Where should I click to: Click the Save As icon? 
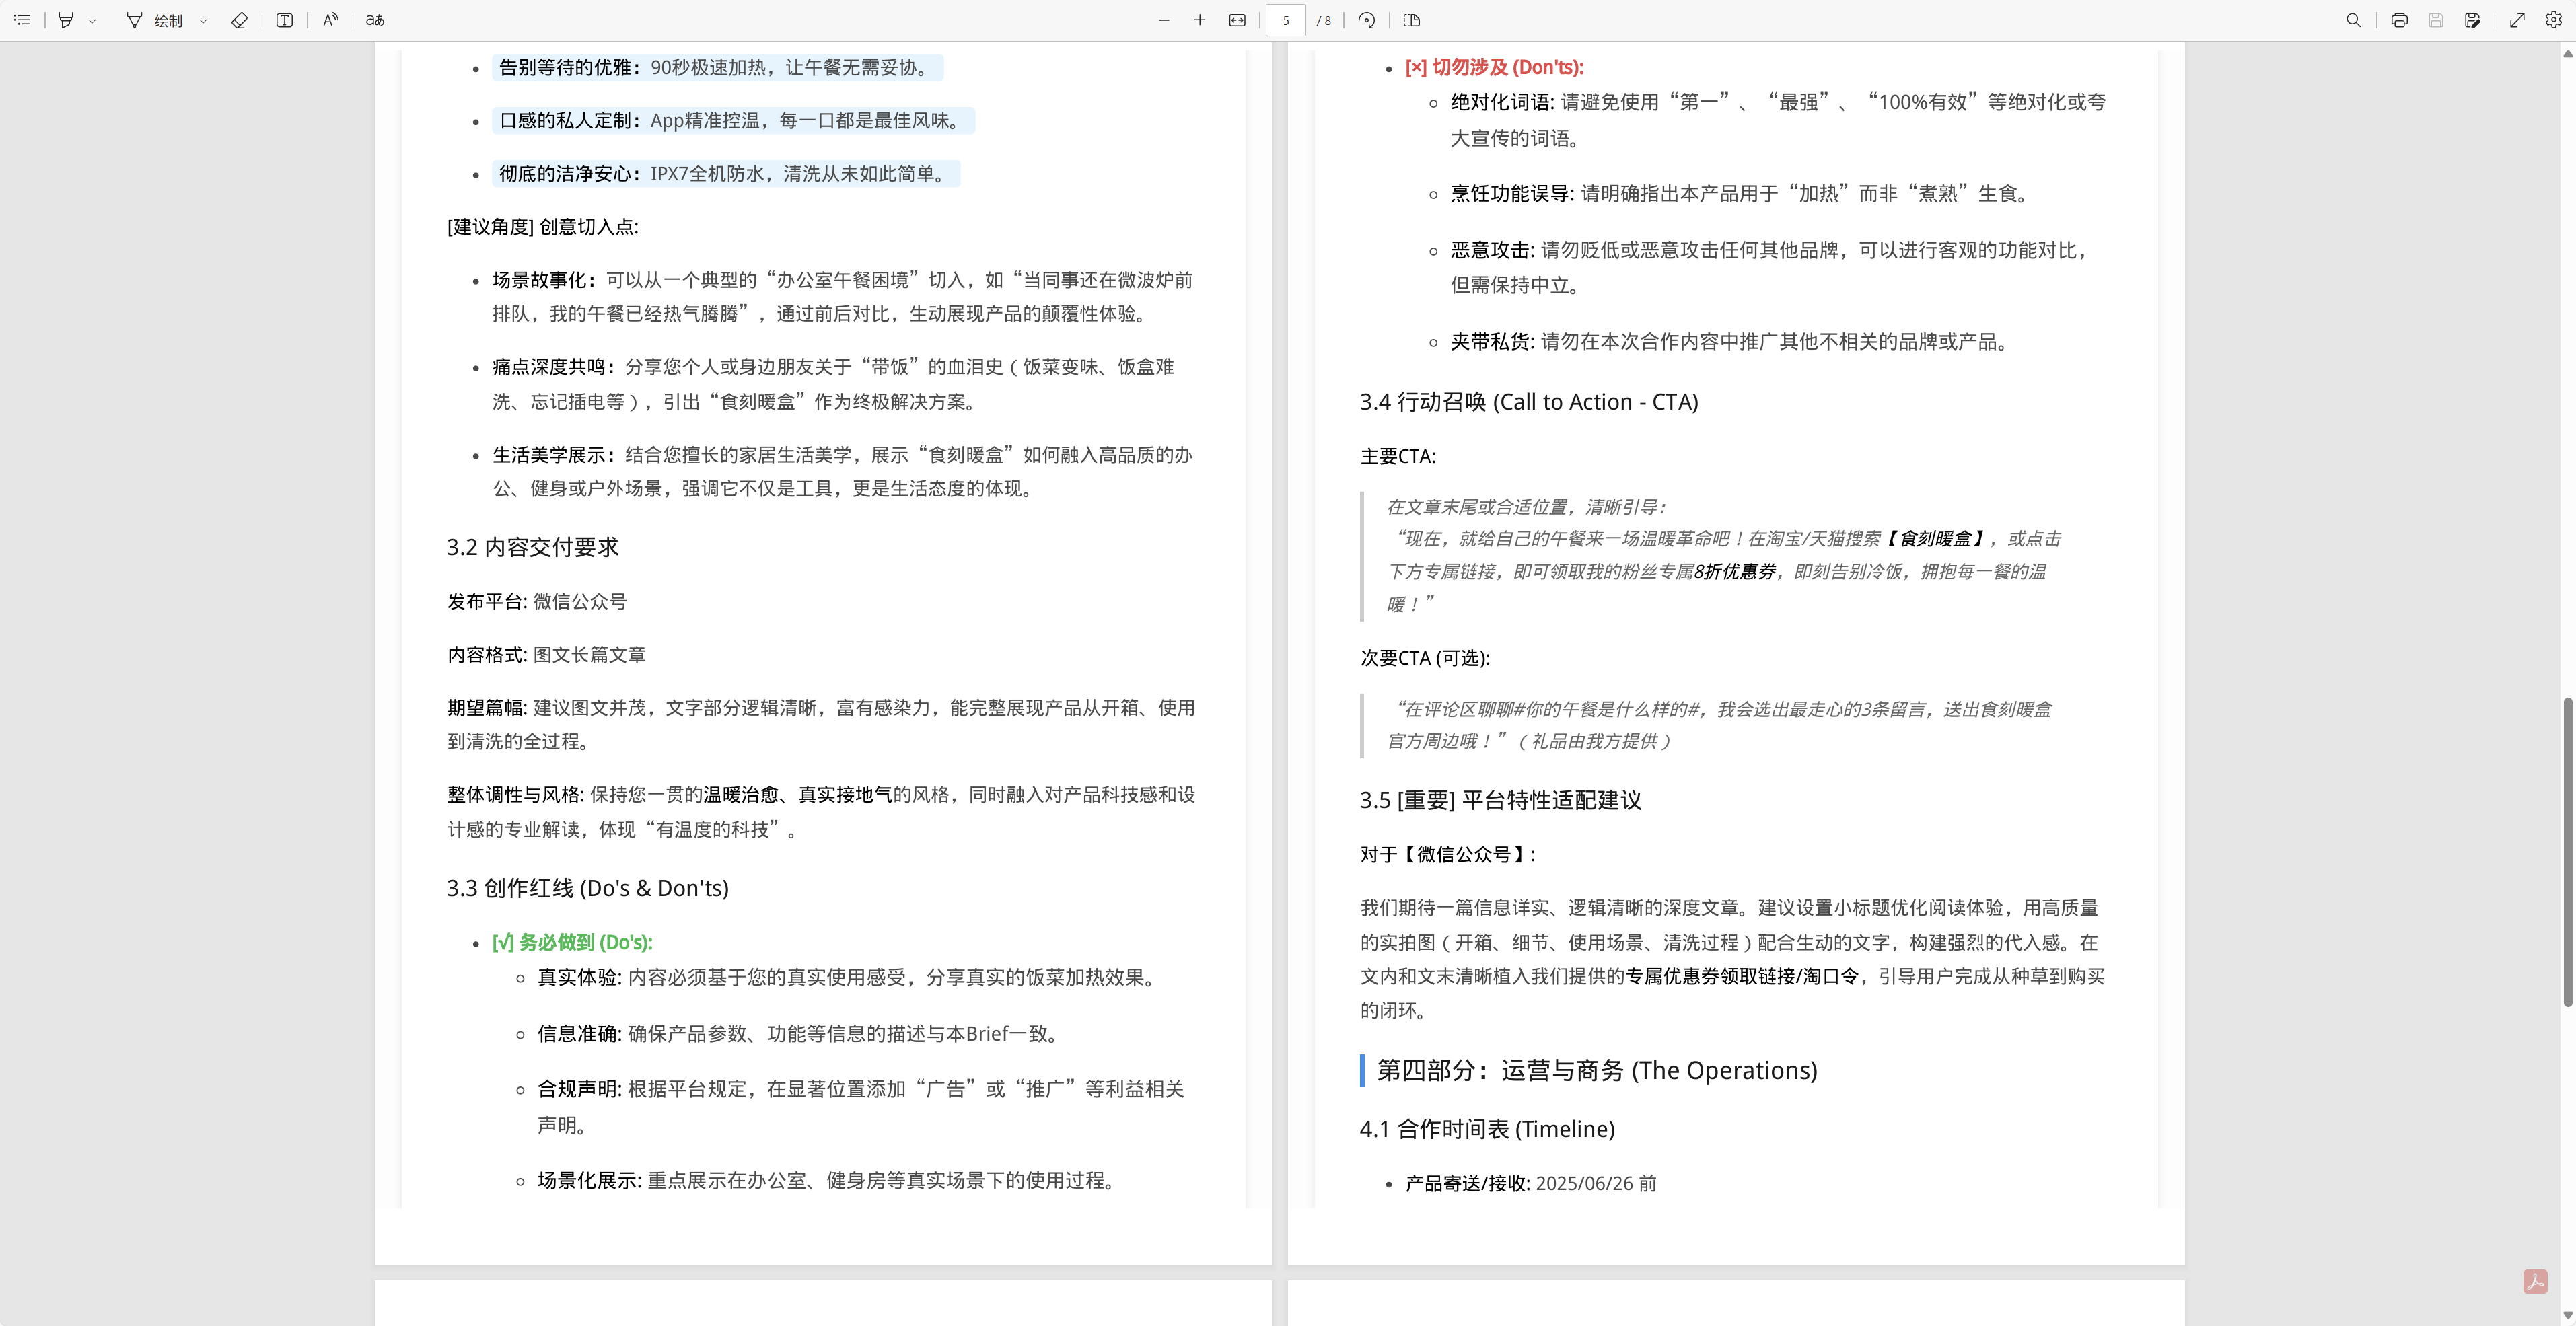click(x=2473, y=20)
